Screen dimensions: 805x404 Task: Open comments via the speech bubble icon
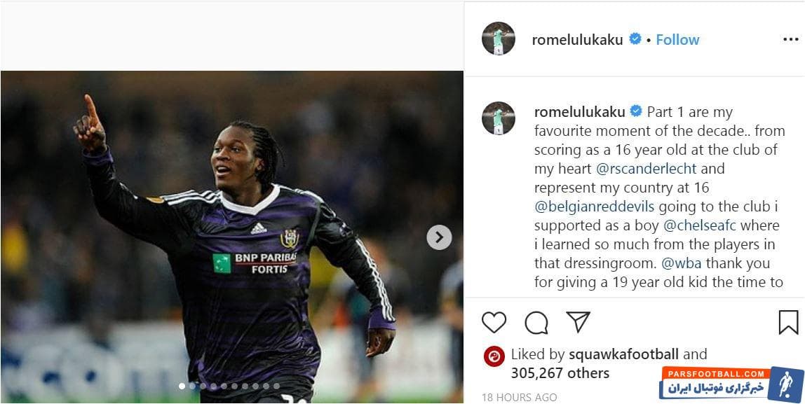pos(536,322)
